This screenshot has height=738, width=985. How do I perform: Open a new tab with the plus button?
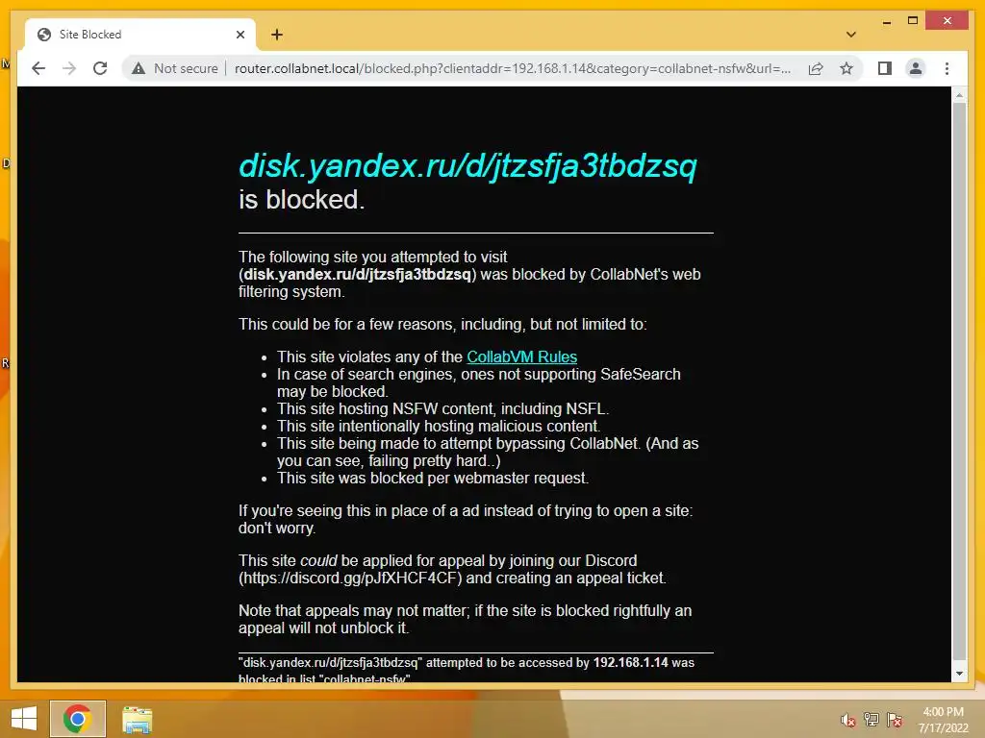coord(276,35)
